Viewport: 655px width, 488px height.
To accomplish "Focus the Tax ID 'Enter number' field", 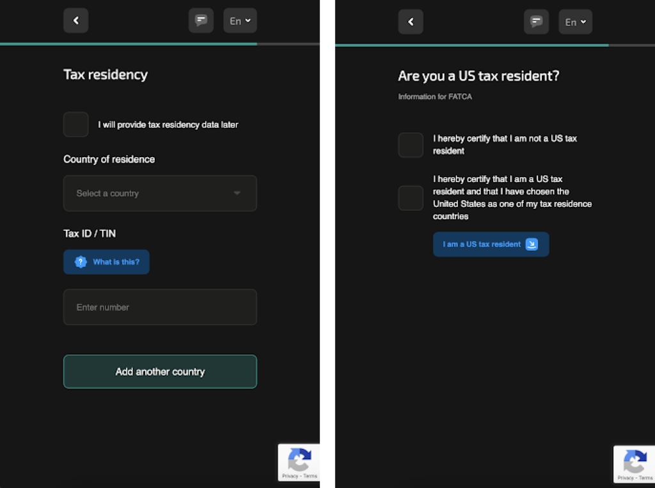I will click(x=160, y=307).
